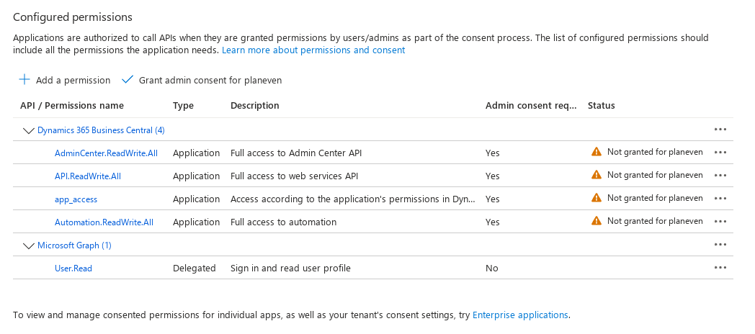Click the warning icon in AdminCenter.ReadWrite.All status
The width and height of the screenshot is (755, 334).
596,152
